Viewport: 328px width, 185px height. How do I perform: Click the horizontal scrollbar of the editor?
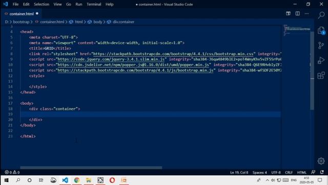91,168
